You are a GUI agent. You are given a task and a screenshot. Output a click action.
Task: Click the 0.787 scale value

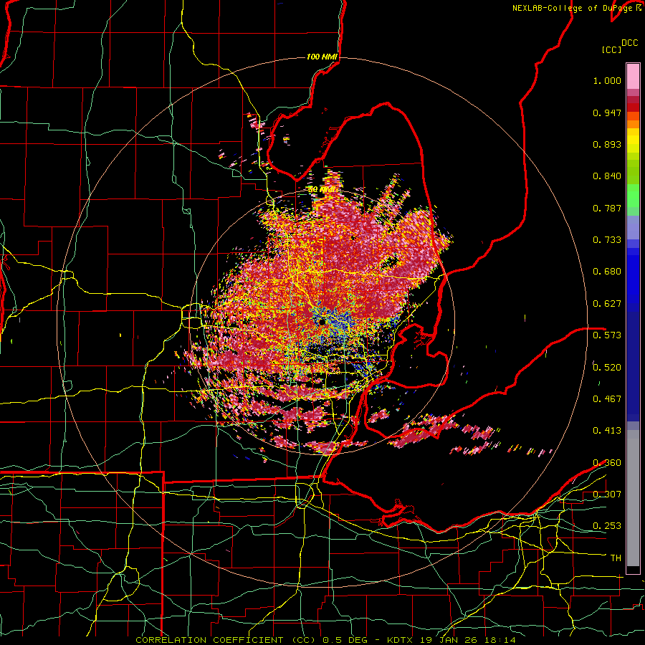(x=607, y=208)
